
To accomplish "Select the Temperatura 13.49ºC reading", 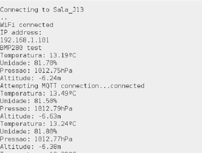I will coord(38,93).
